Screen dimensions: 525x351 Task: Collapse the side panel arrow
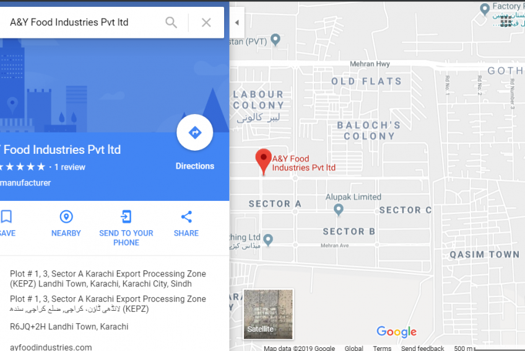pyautogui.click(x=236, y=22)
